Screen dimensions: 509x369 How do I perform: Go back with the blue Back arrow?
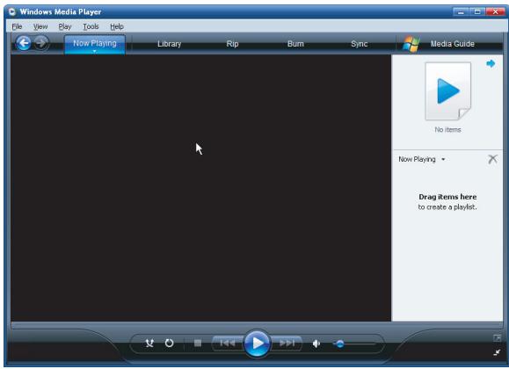coord(24,43)
